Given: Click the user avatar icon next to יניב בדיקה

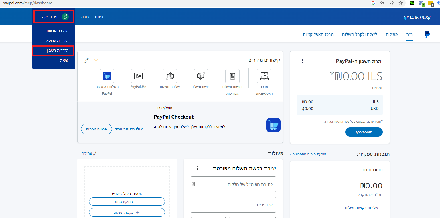Looking at the screenshot, I should click(65, 17).
